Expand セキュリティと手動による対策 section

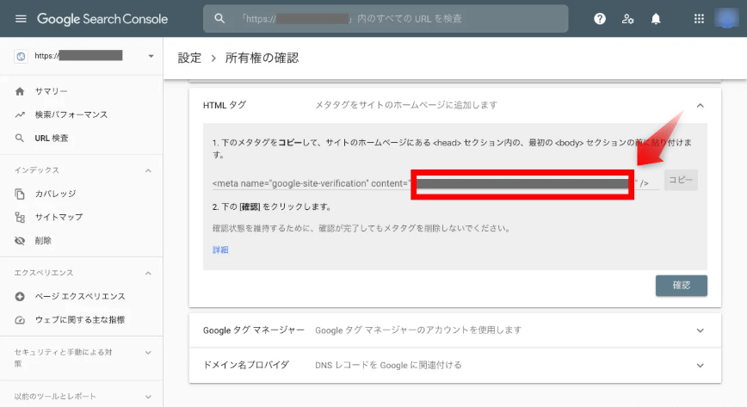pos(148,353)
